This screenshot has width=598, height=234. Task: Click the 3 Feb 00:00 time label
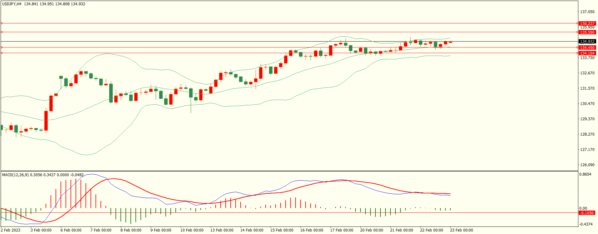pyautogui.click(x=41, y=230)
